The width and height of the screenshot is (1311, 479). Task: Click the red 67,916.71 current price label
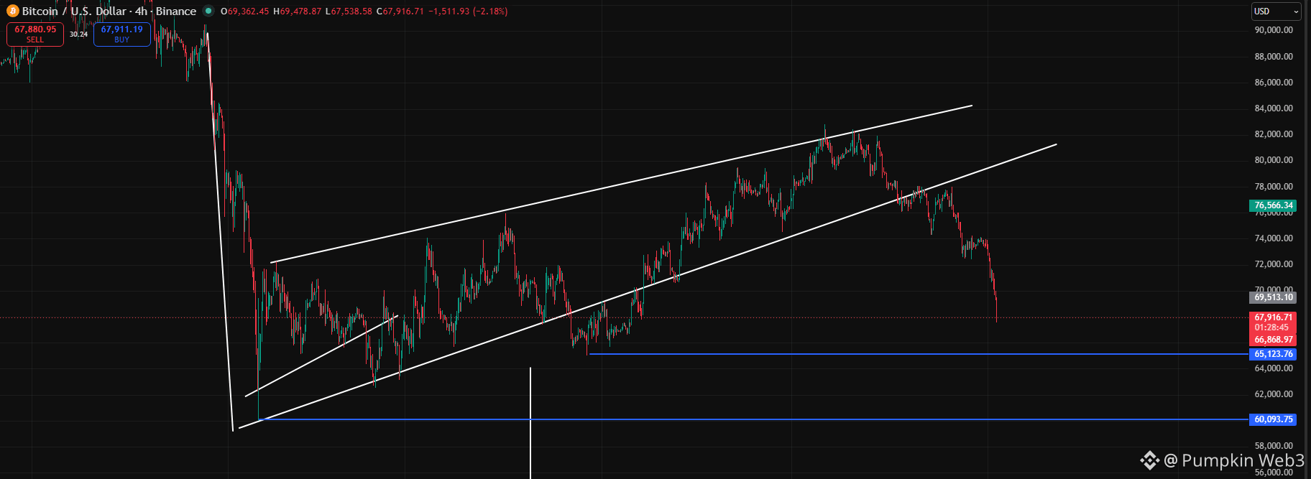[x=1273, y=317]
